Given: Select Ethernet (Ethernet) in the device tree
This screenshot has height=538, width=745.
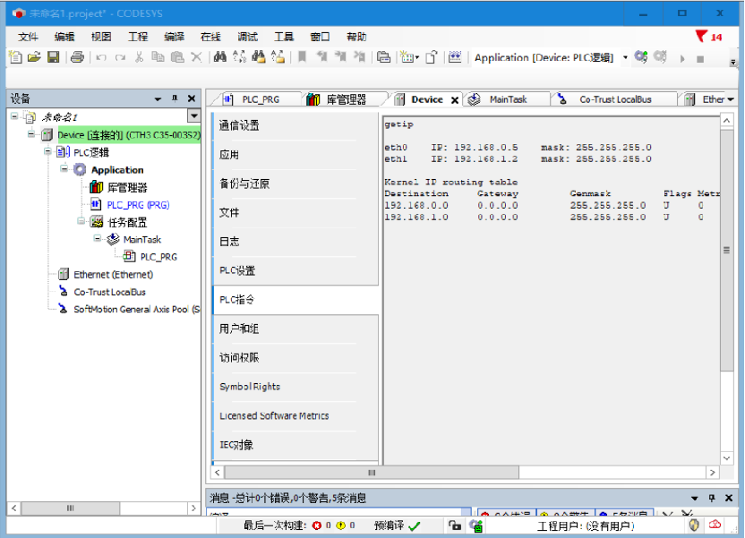Looking at the screenshot, I should point(113,274).
